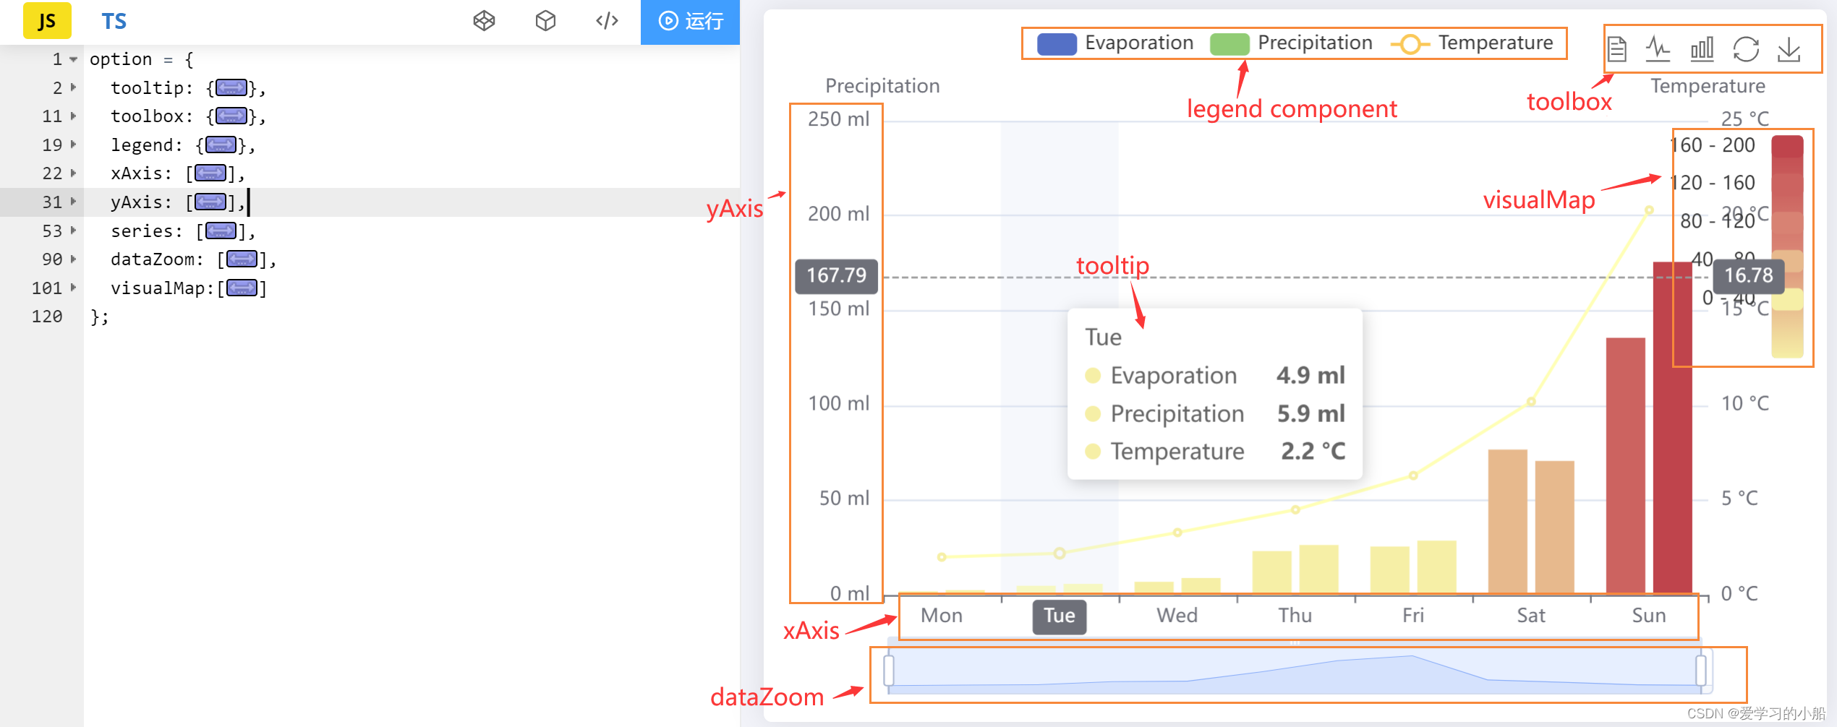Switch chart to line type icon
Screen dimensions: 1837x727
coord(1658,49)
